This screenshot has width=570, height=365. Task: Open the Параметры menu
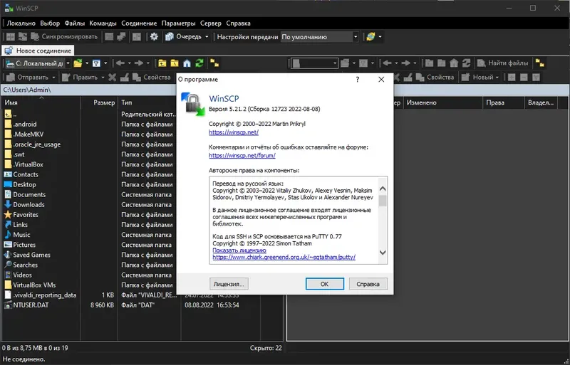[179, 23]
